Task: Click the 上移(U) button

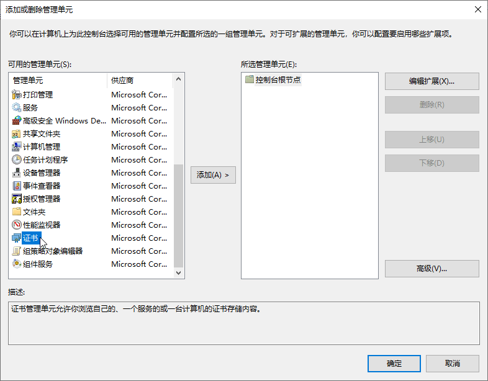Action: pos(432,140)
